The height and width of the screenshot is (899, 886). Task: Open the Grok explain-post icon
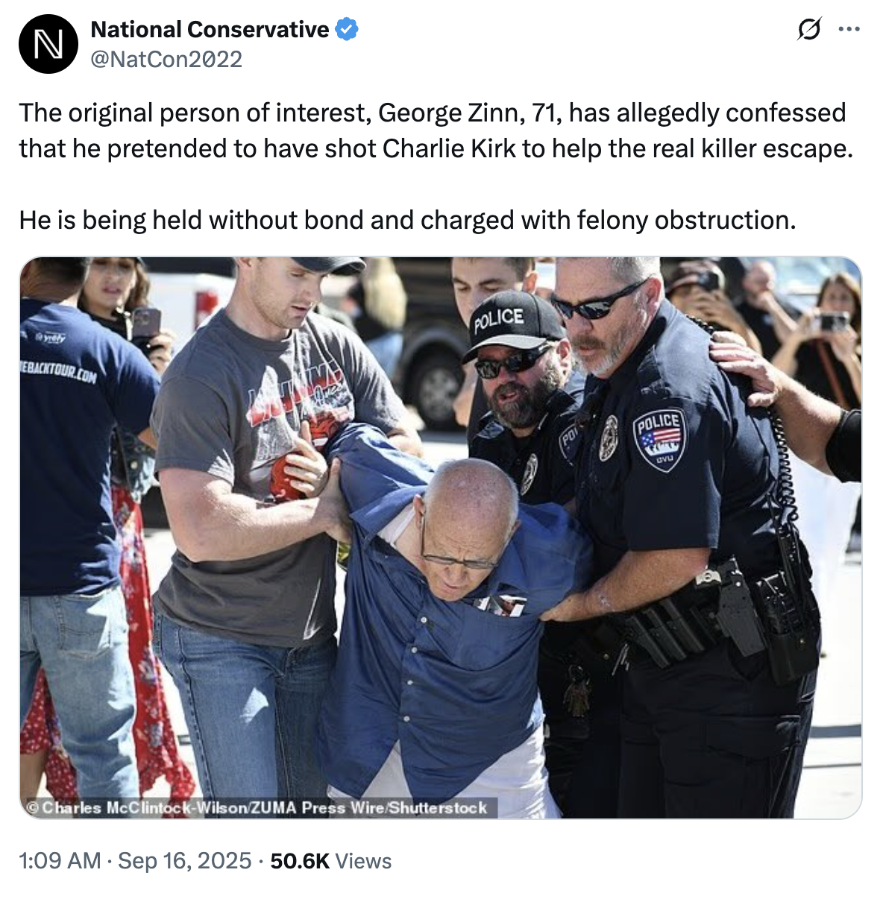[808, 30]
